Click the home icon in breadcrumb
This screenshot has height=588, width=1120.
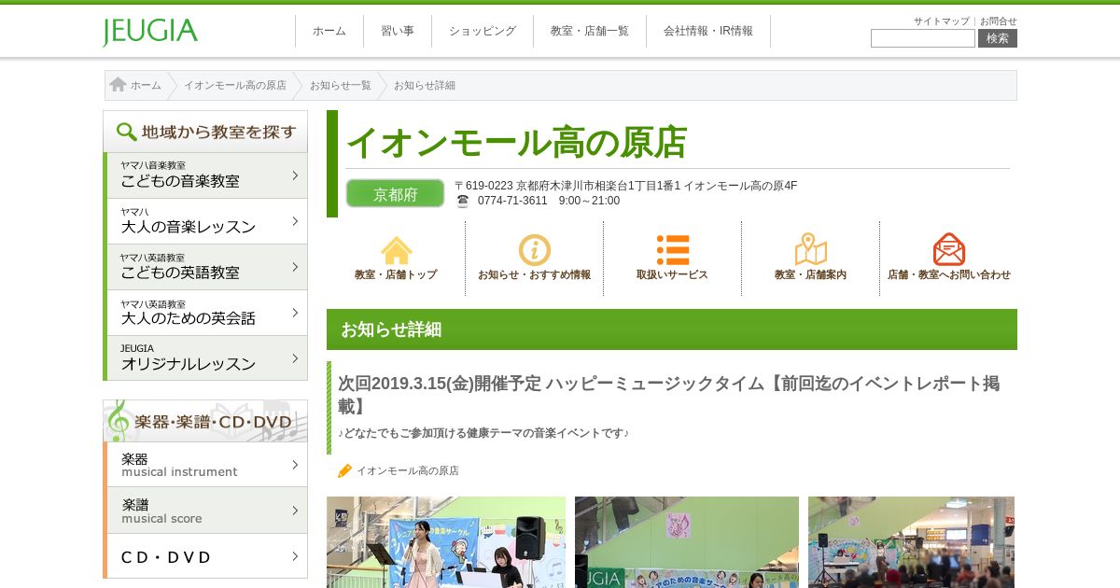118,85
